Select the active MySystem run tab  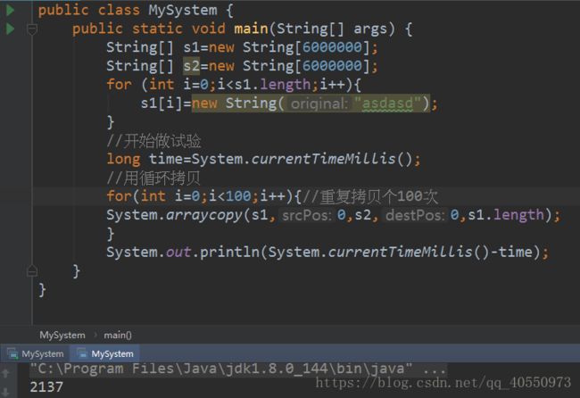point(106,354)
